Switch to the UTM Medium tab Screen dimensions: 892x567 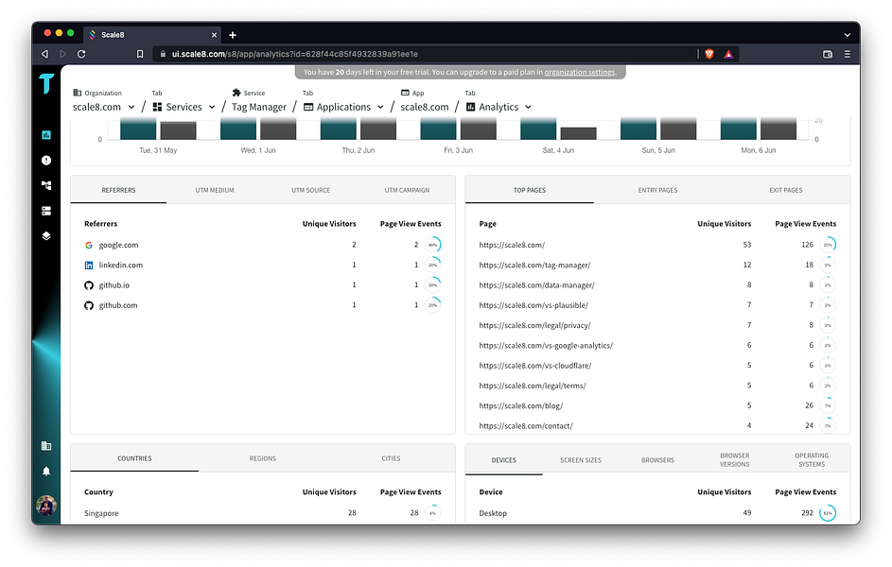point(215,190)
